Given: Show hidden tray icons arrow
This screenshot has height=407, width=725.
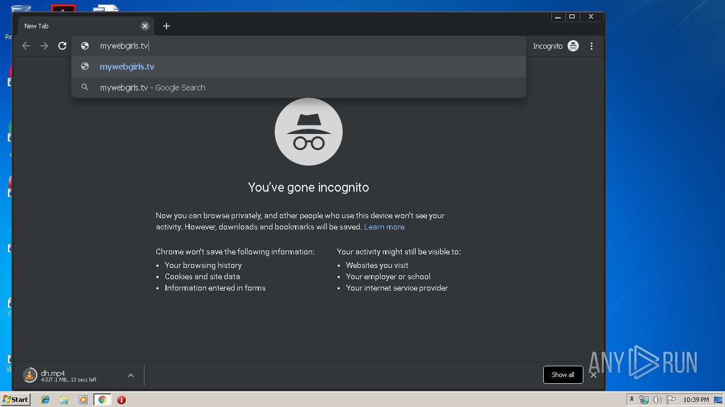Looking at the screenshot, I should pyautogui.click(x=632, y=400).
